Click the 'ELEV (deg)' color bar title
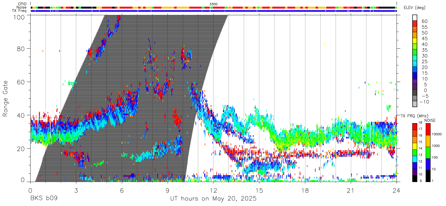The image size is (446, 206). pos(415,8)
